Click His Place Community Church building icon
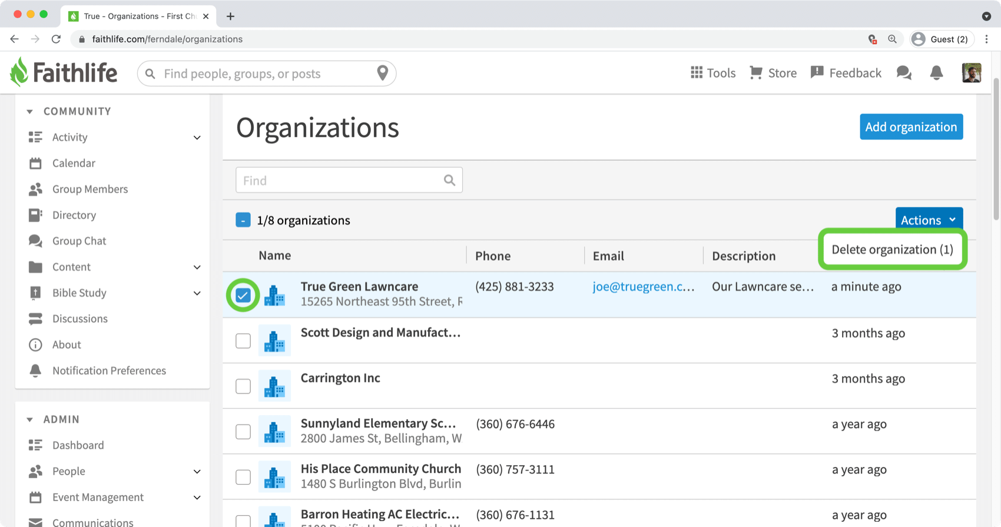1001x527 pixels. point(274,476)
